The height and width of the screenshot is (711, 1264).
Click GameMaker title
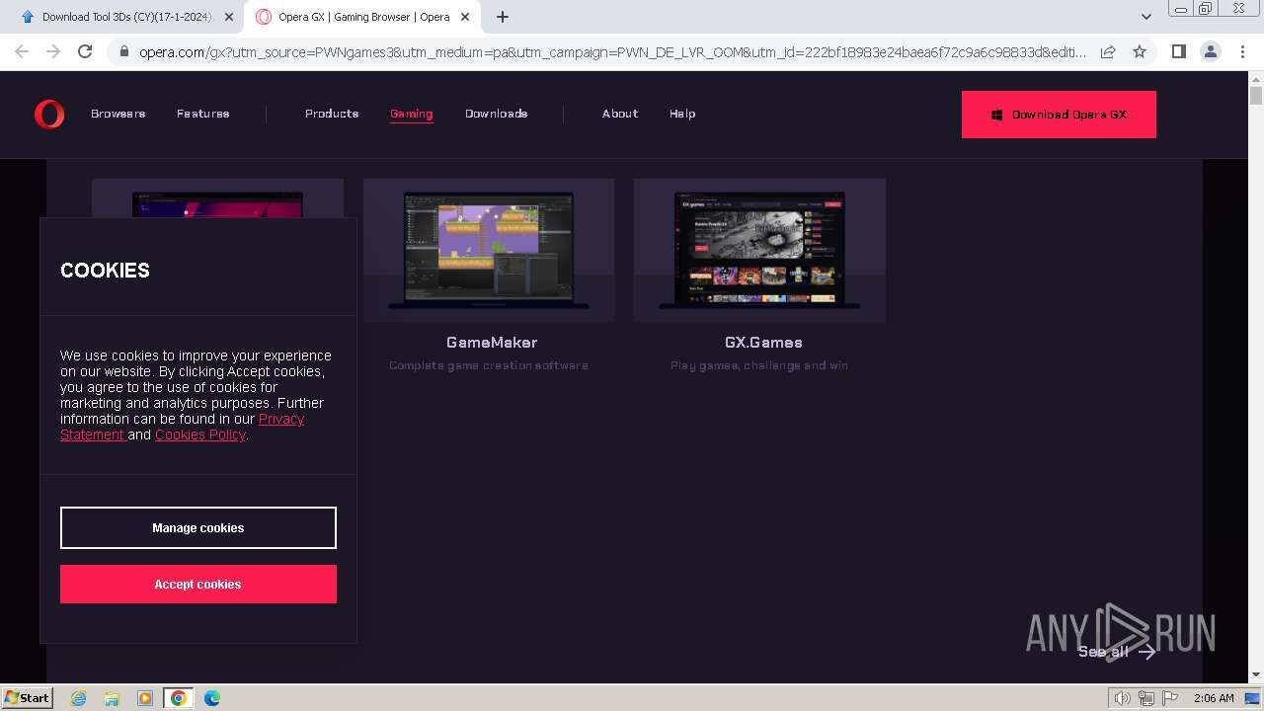[492, 343]
